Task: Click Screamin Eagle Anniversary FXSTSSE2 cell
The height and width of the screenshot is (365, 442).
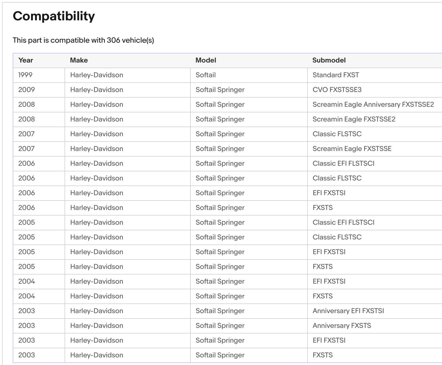Action: 373,104
